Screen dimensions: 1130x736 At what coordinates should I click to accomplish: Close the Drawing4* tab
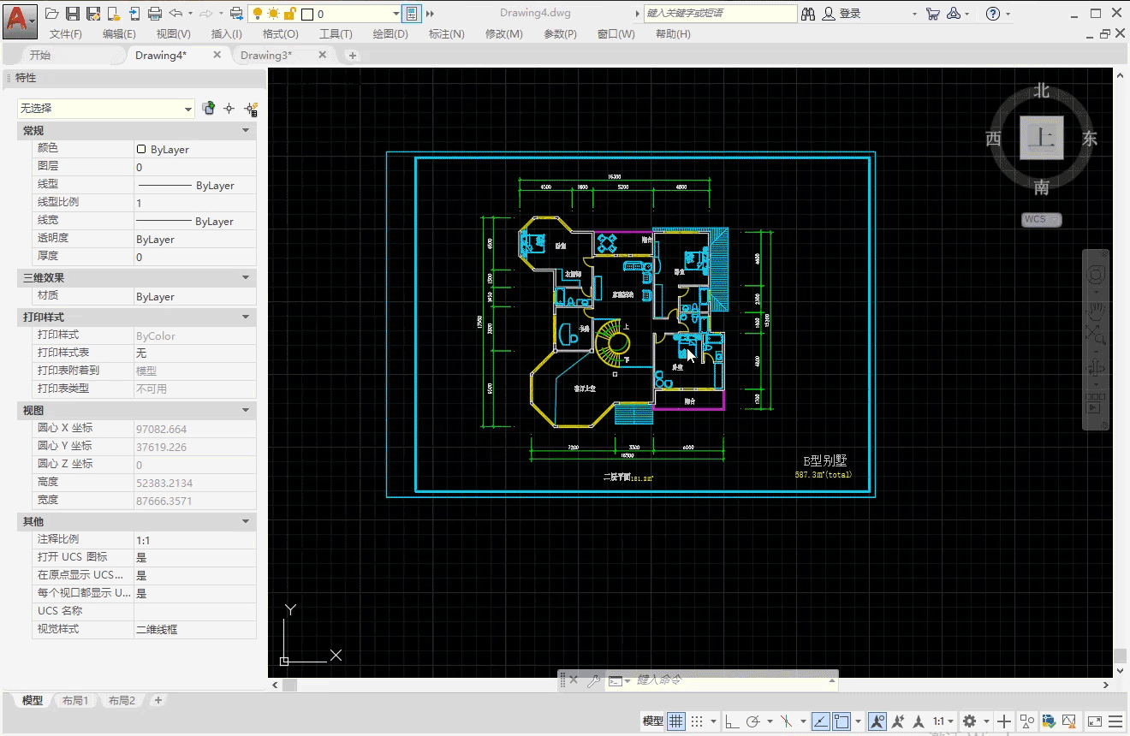[217, 55]
